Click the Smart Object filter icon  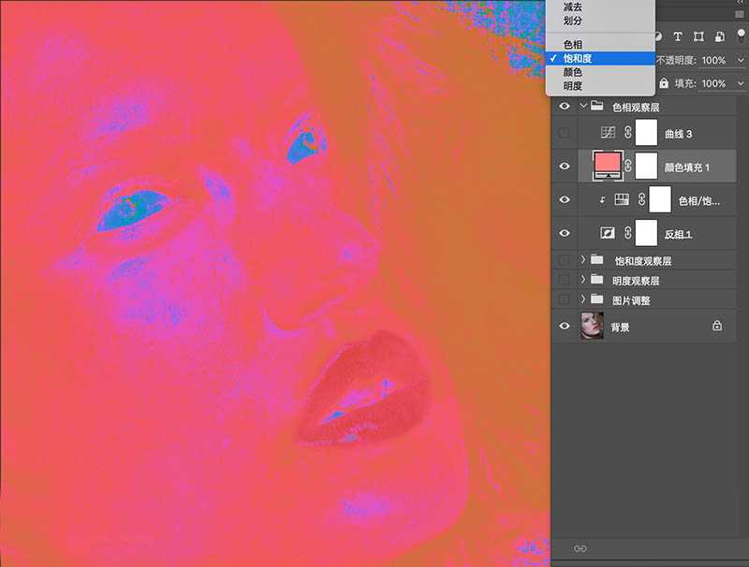pos(719,36)
